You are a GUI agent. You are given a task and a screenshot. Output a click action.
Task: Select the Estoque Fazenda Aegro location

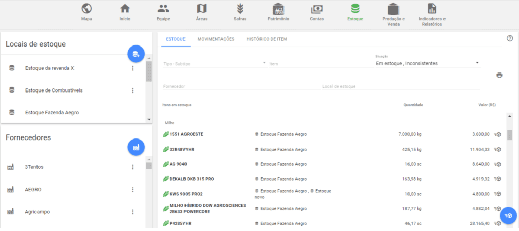pyautogui.click(x=52, y=112)
